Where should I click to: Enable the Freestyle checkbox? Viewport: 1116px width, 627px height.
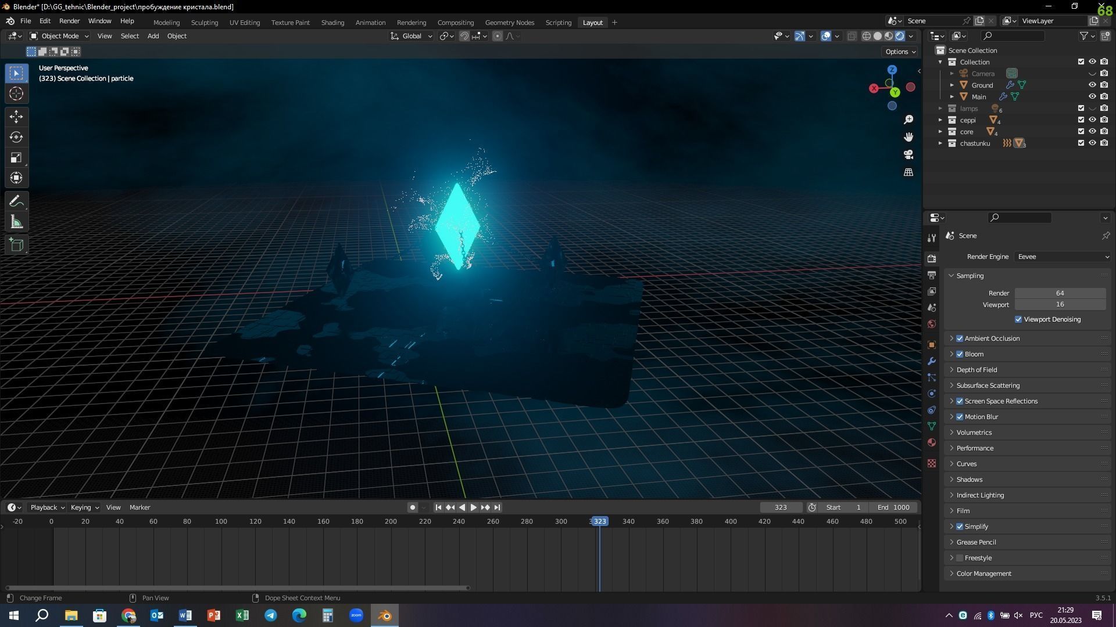pos(960,558)
